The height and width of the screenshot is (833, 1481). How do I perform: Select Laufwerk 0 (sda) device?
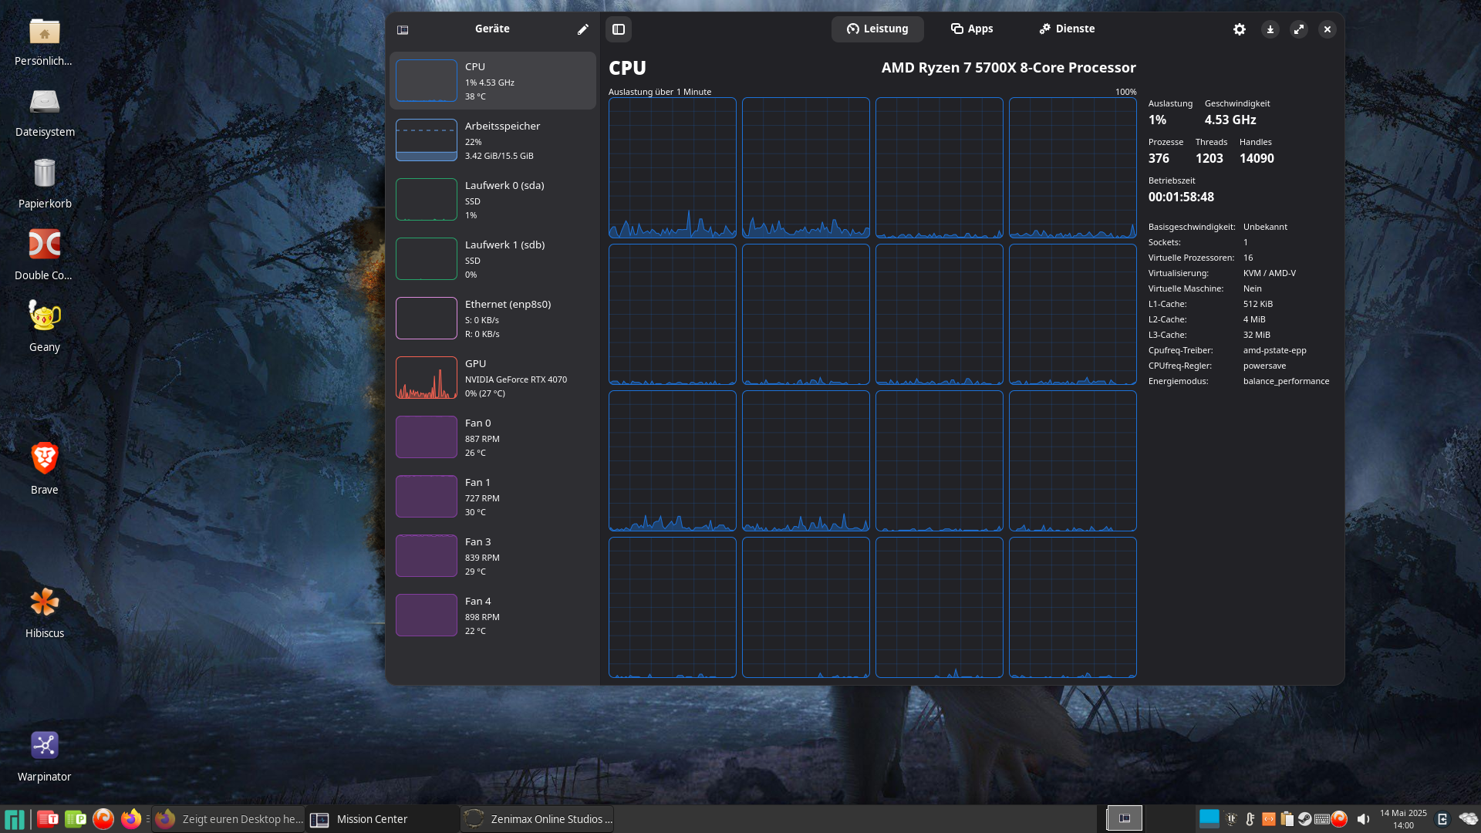click(x=492, y=199)
